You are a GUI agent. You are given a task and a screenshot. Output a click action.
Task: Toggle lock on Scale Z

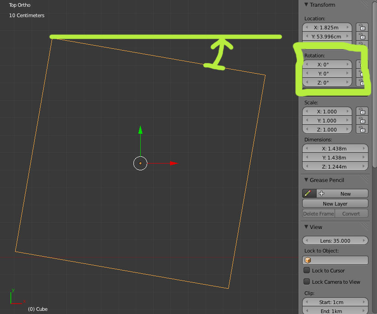coord(362,130)
